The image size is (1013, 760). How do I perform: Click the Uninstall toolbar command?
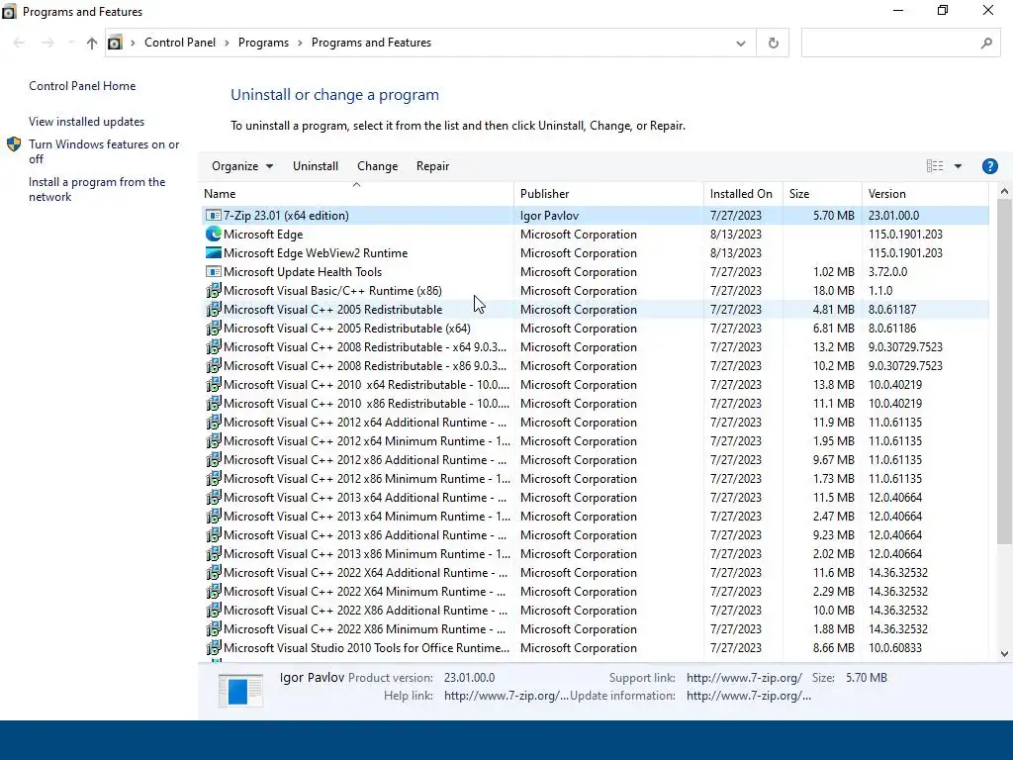(x=316, y=166)
